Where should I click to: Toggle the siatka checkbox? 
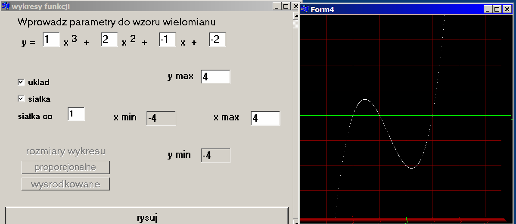21,98
